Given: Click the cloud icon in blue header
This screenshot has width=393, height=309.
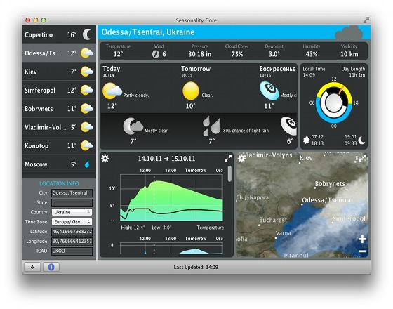Looking at the screenshot, I should click(x=349, y=32).
